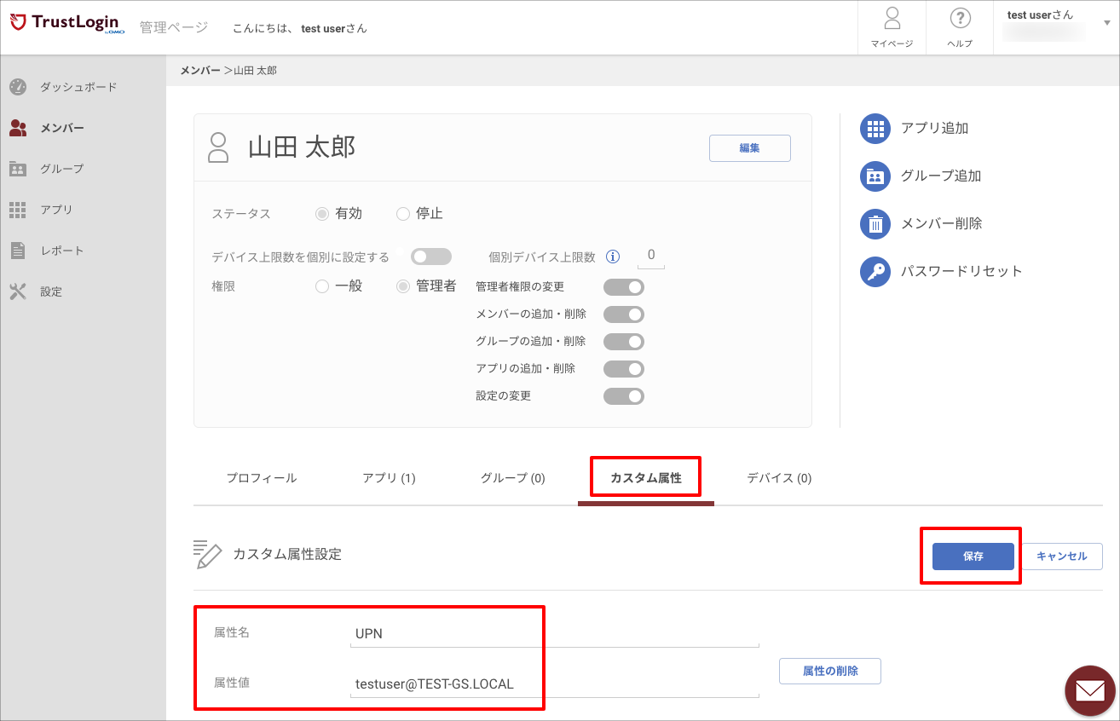Image resolution: width=1120 pixels, height=721 pixels.
Task: Open the マイページ user icon
Action: pos(892,19)
